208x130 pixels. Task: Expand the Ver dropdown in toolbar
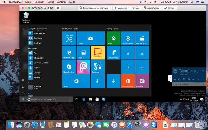coord(136,8)
